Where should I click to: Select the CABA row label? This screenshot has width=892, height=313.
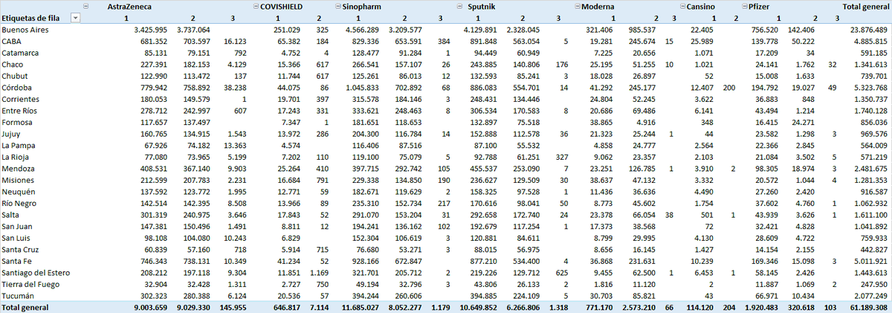[x=11, y=41]
